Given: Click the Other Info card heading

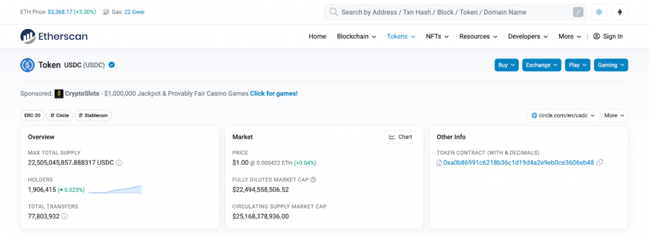Looking at the screenshot, I should point(451,137).
